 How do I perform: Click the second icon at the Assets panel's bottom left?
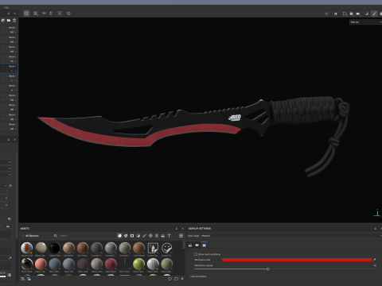coord(29,279)
